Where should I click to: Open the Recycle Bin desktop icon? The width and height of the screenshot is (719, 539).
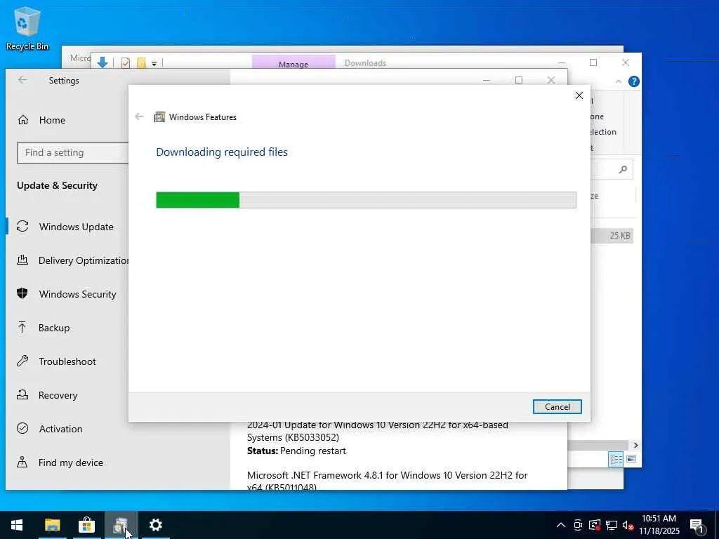coord(27,28)
